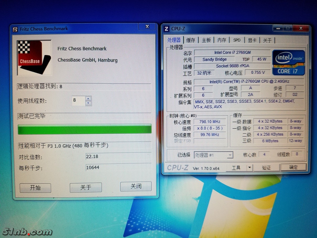
Task: Click the green benchmark progress bar
Action: tap(84, 129)
